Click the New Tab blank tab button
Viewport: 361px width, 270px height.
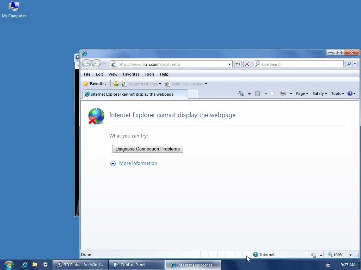click(193, 94)
